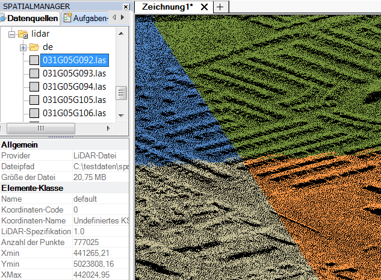Click the green point cloud region
The height and width of the screenshot is (280, 381).
[279, 85]
